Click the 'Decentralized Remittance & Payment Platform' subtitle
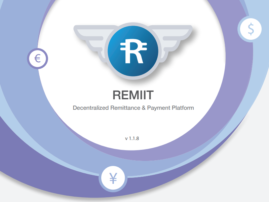 (x=133, y=108)
